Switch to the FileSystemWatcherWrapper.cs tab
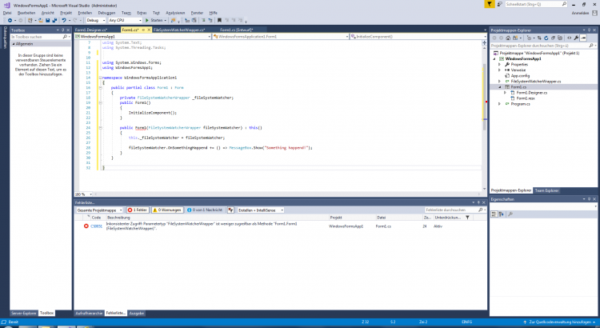Viewport: 600px width, 328px height. click(x=179, y=30)
